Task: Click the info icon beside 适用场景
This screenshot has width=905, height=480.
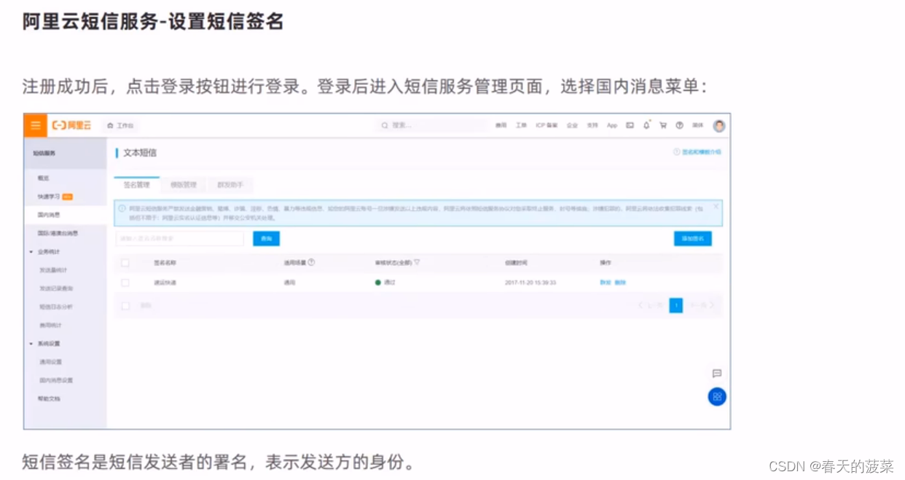Action: click(x=311, y=262)
